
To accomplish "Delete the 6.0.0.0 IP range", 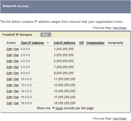I will (16, 67).
